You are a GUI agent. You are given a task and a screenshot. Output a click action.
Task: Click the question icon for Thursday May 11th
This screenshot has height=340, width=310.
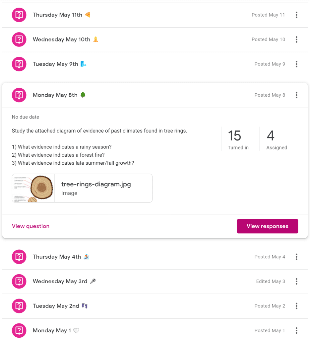point(19,15)
